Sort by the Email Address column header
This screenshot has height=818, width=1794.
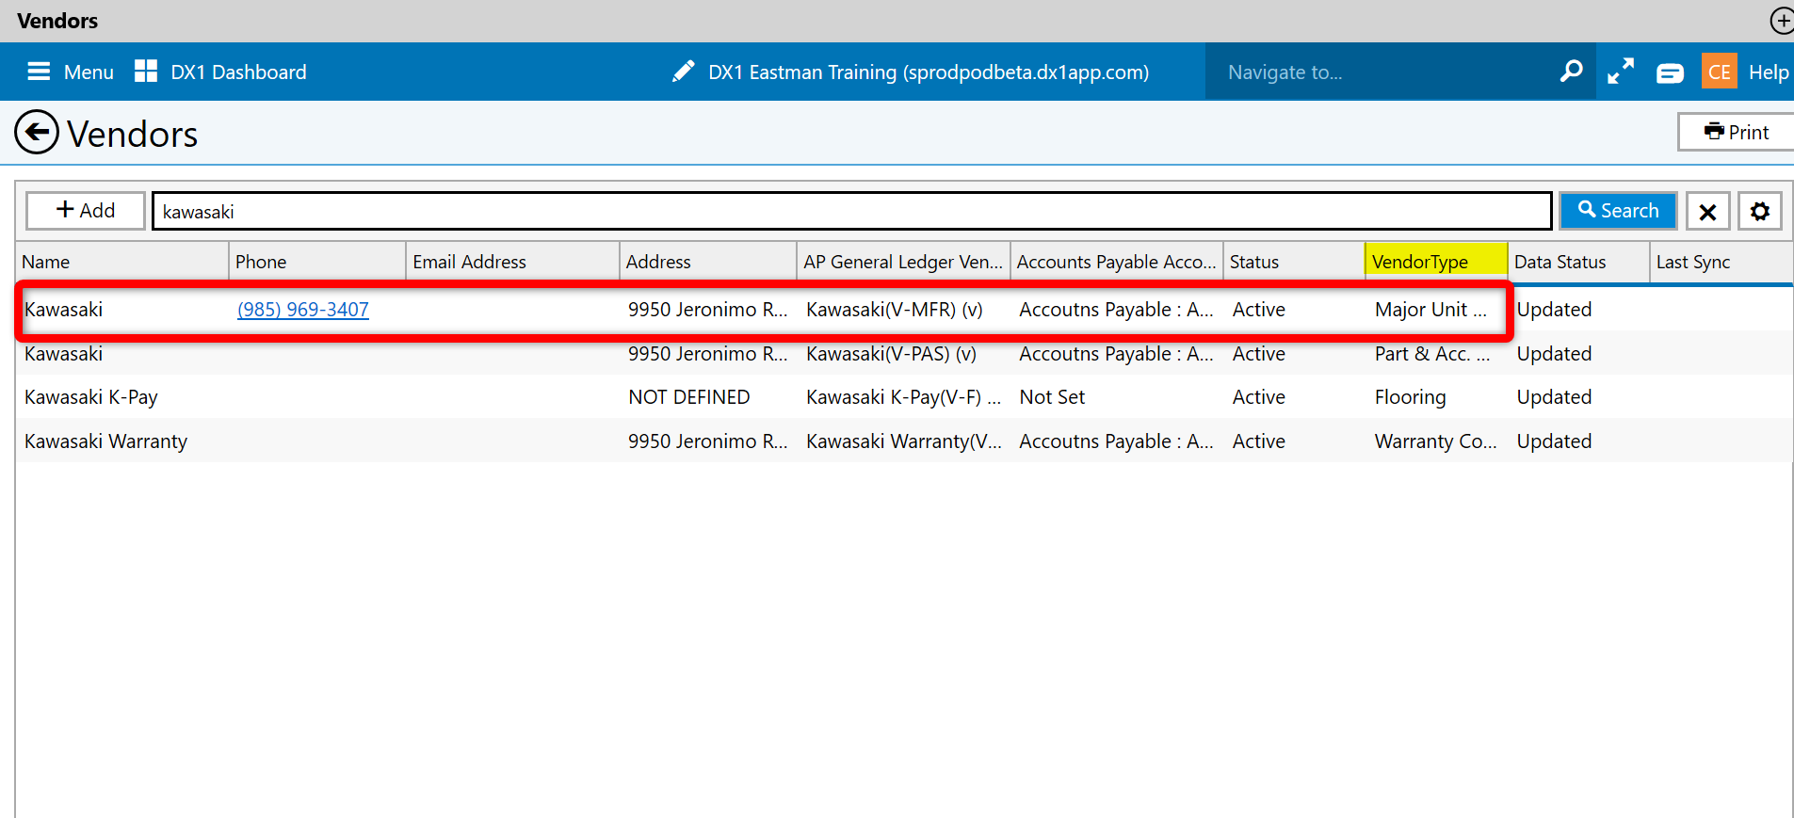(512, 262)
